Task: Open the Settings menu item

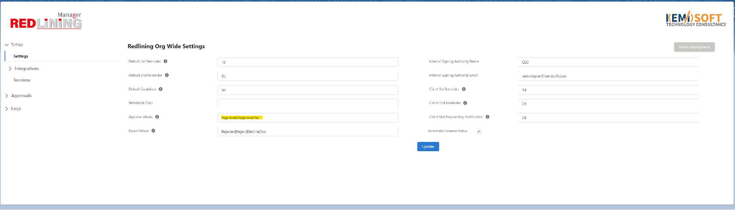Action: 21,56
